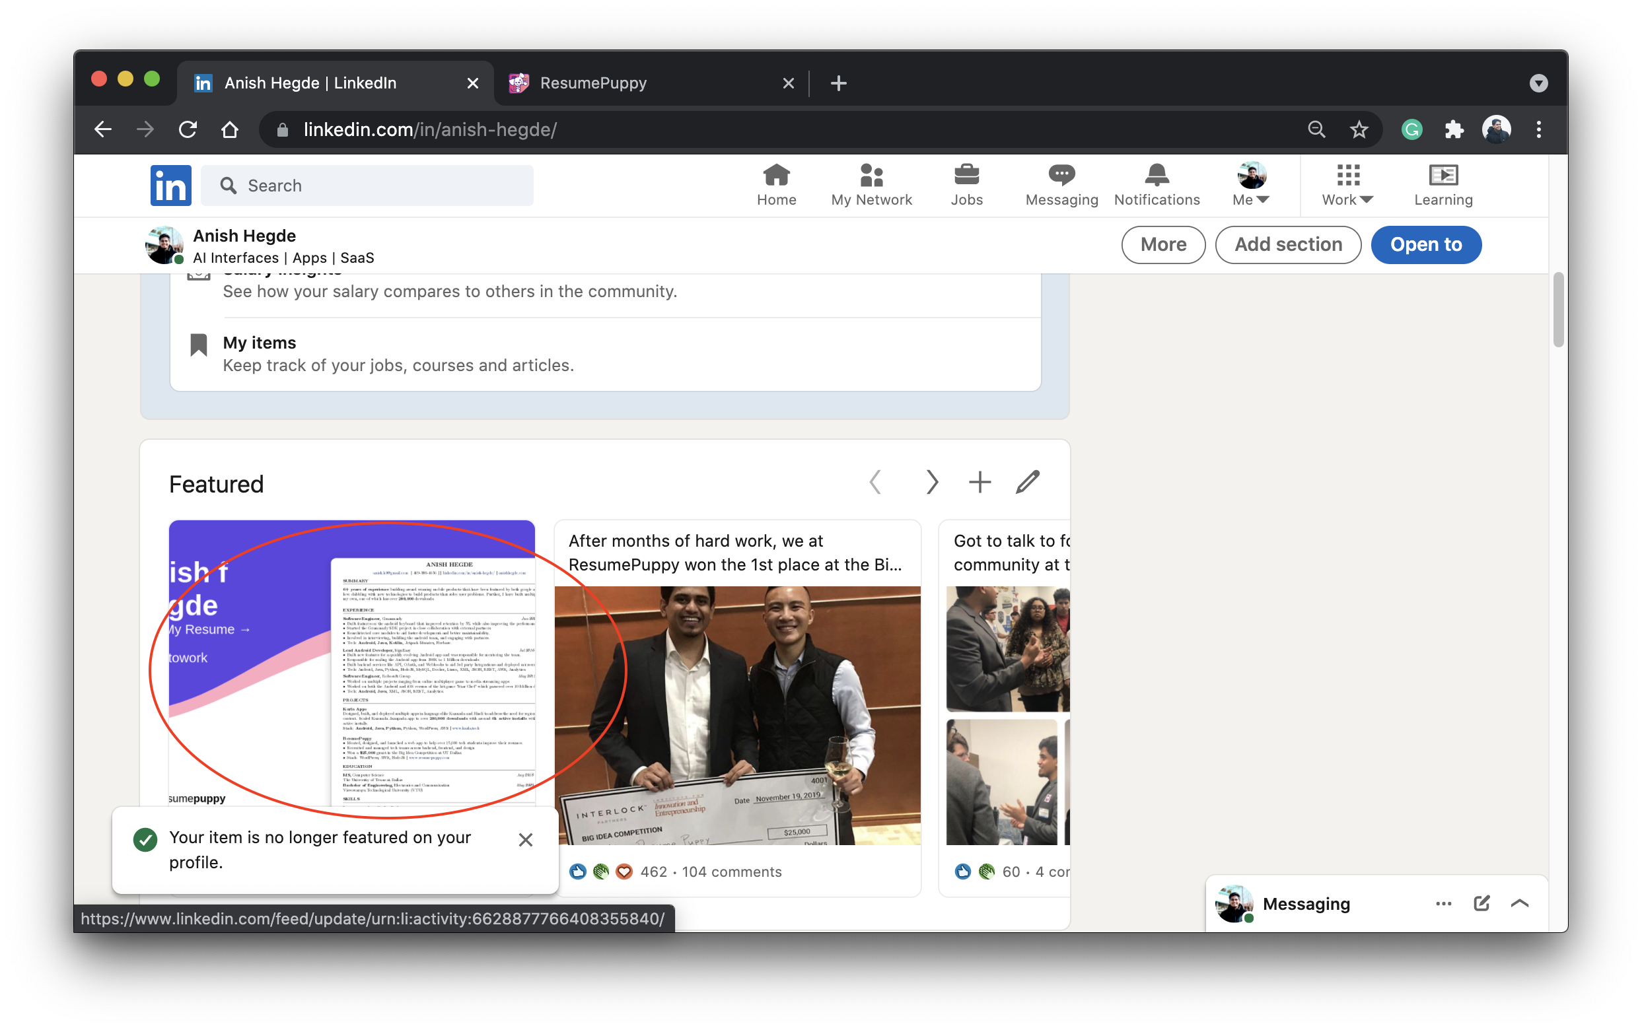The image size is (1642, 1030).
Task: Open the Grammarly extension icon
Action: [x=1411, y=129]
